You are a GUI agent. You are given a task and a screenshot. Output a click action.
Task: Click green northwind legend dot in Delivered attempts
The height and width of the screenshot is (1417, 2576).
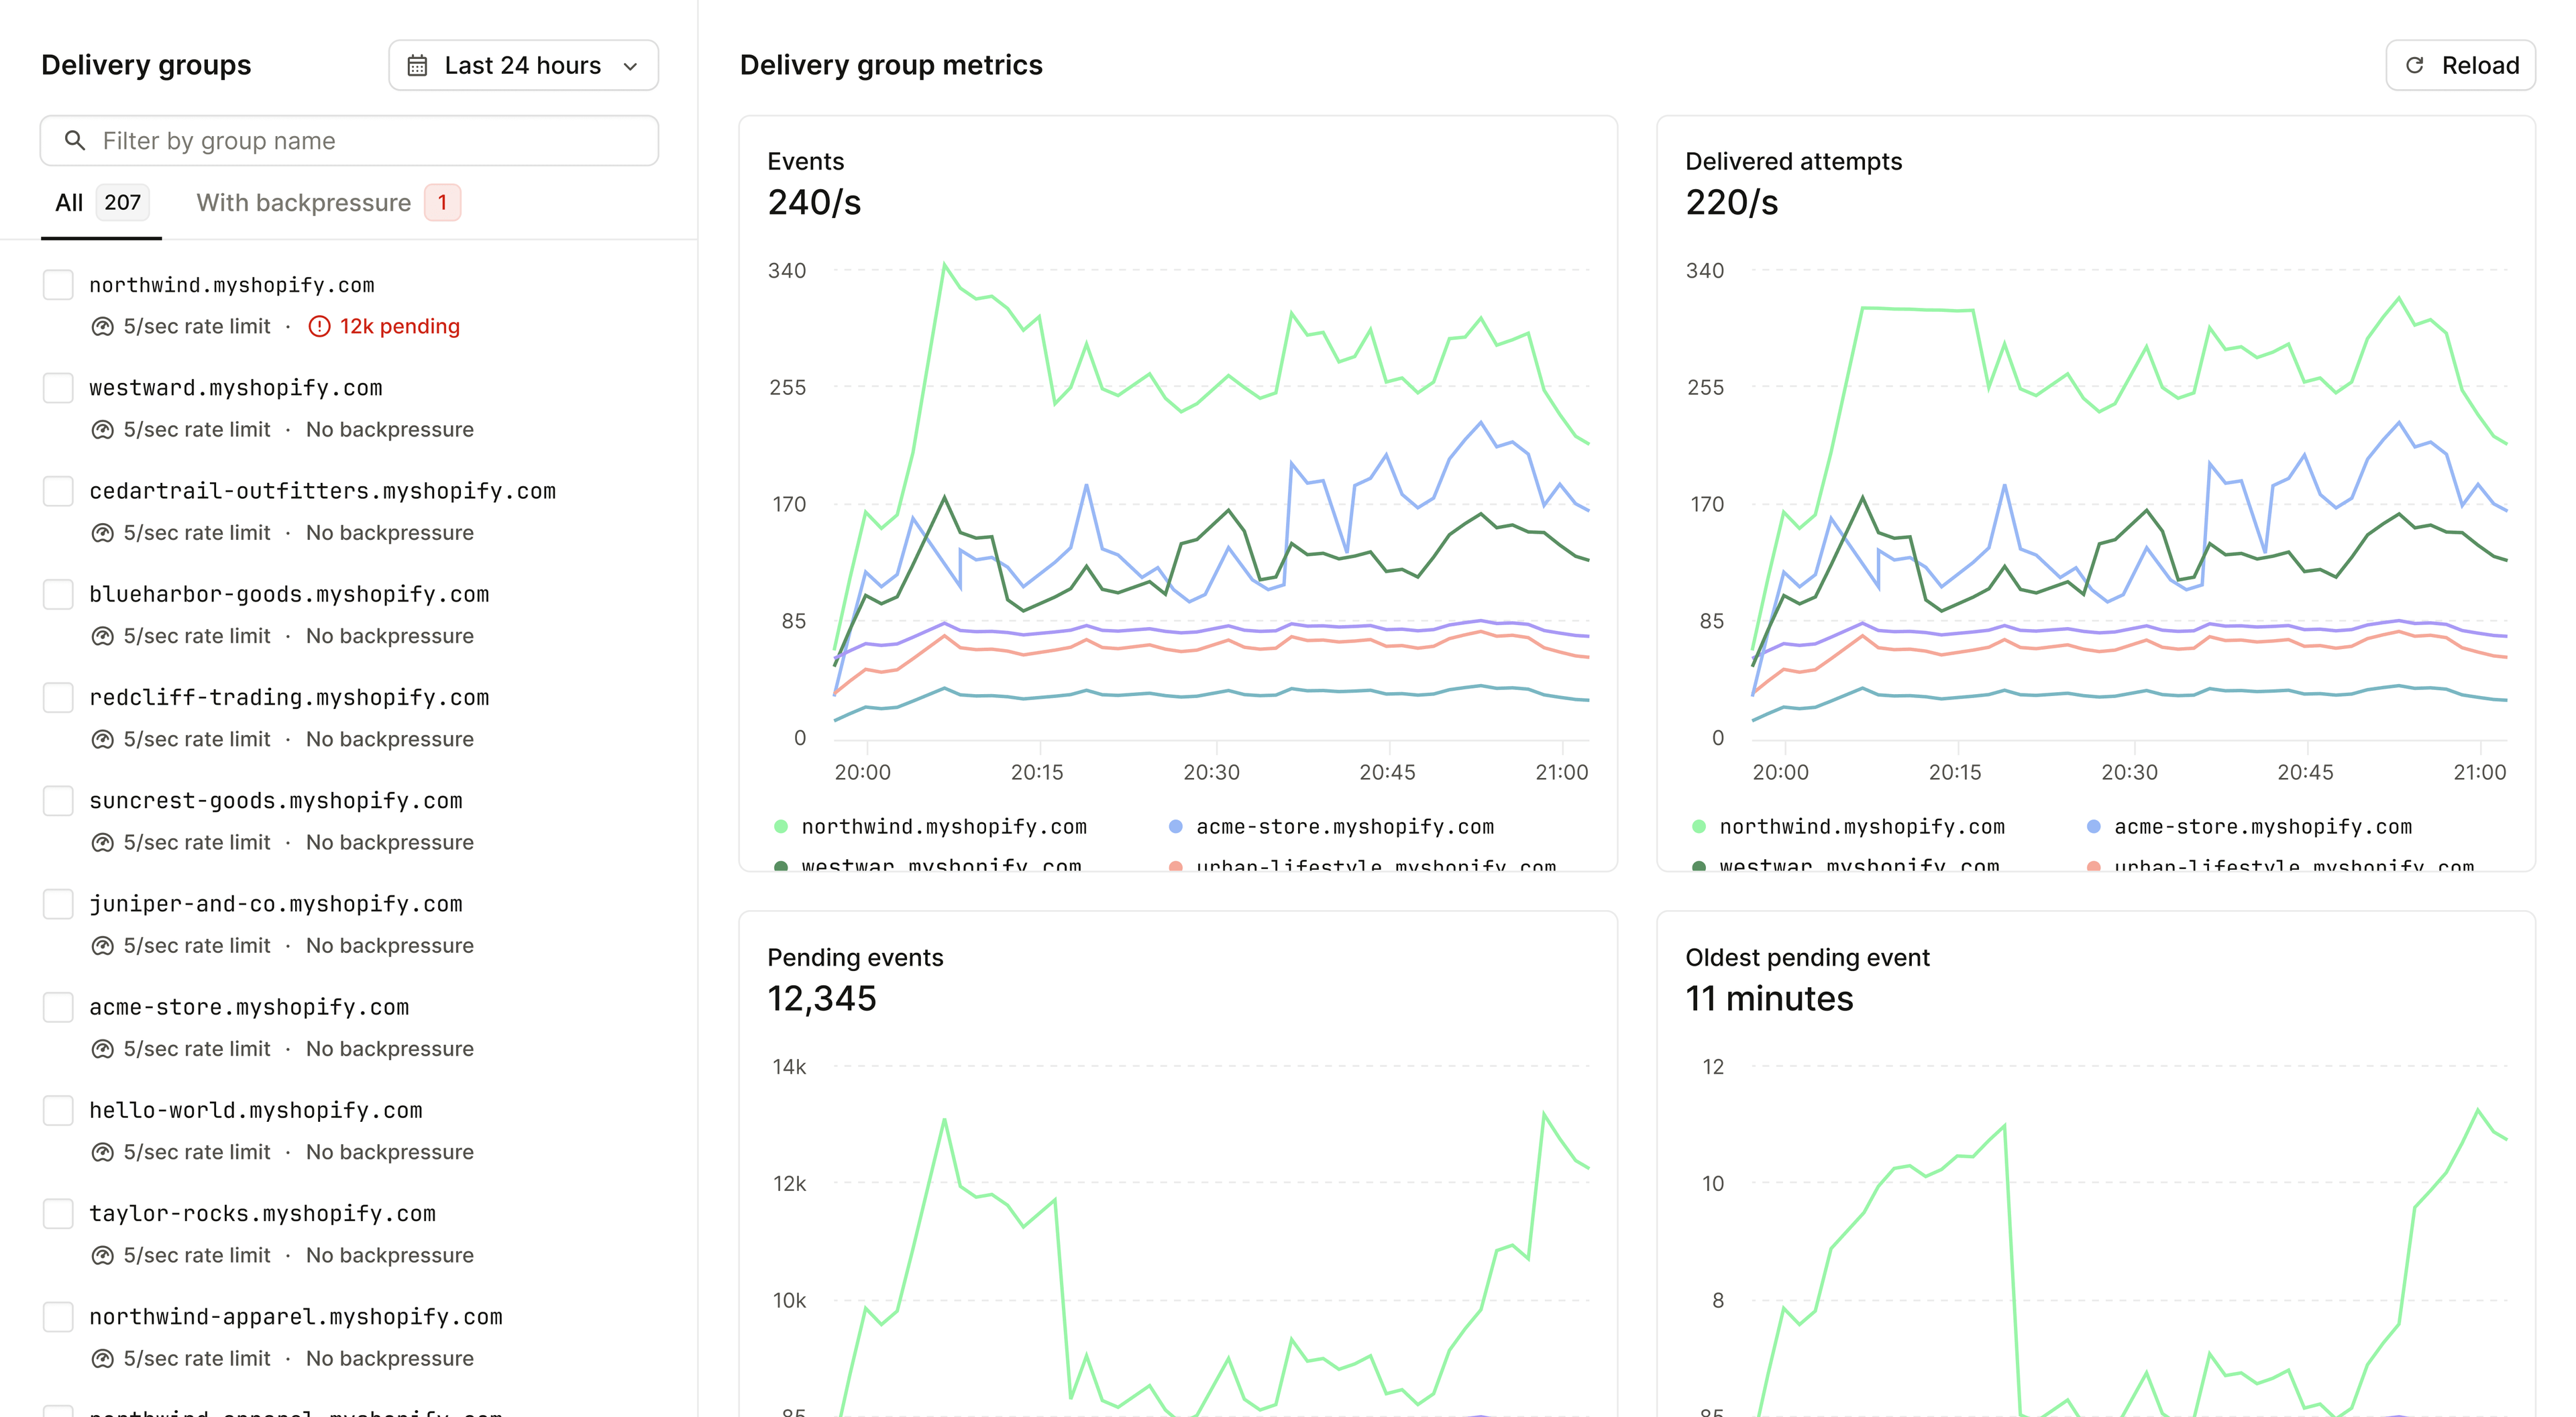coord(1699,827)
